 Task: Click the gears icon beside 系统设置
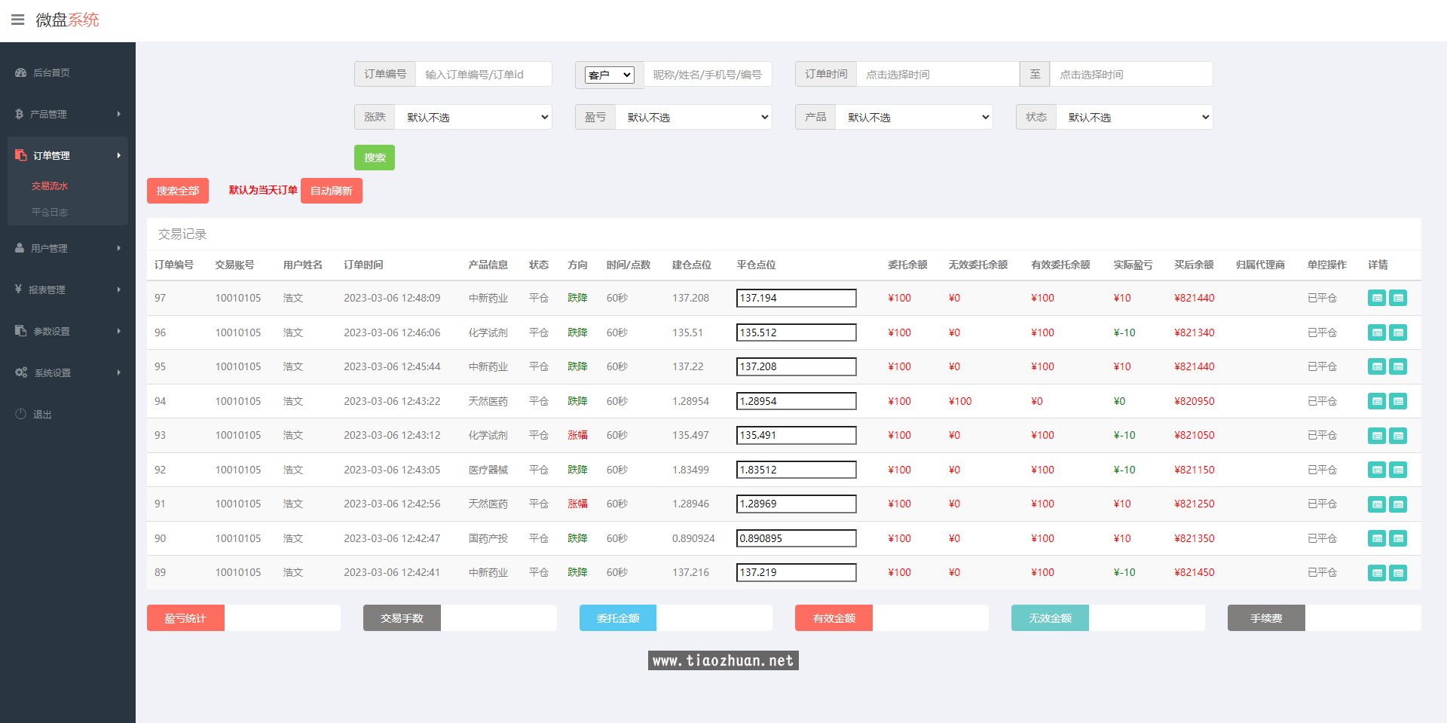pyautogui.click(x=20, y=372)
